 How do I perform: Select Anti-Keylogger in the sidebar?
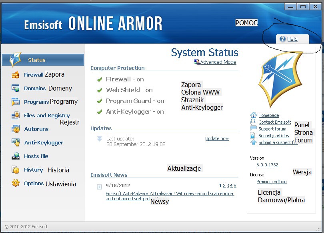tap(44, 142)
